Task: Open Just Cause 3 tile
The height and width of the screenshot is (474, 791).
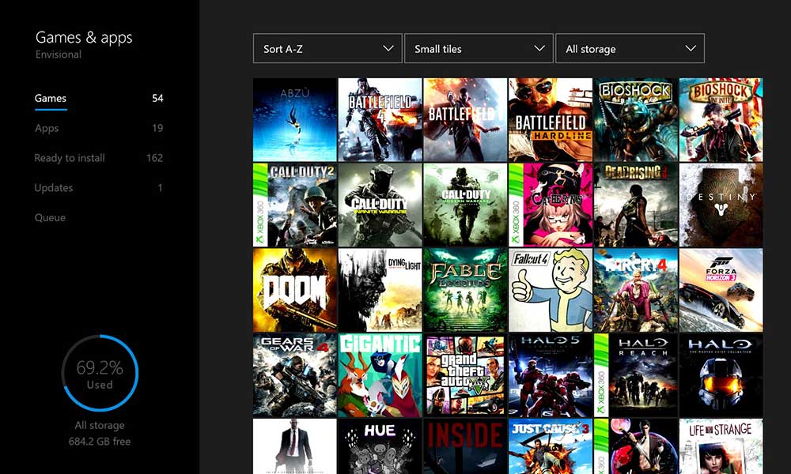Action: pos(551,446)
